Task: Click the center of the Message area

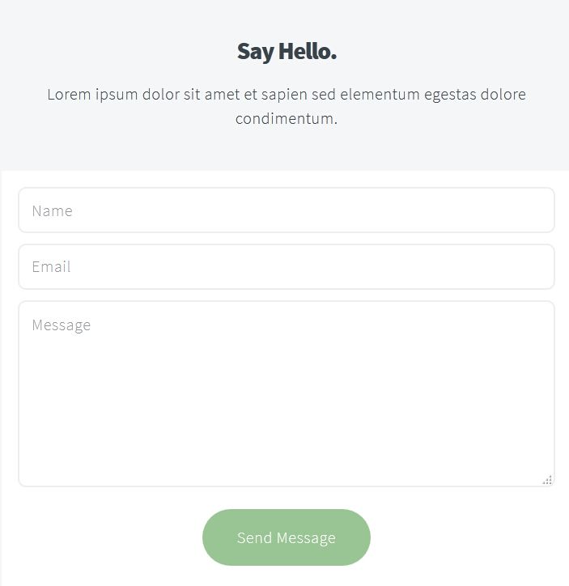Action: (x=287, y=394)
